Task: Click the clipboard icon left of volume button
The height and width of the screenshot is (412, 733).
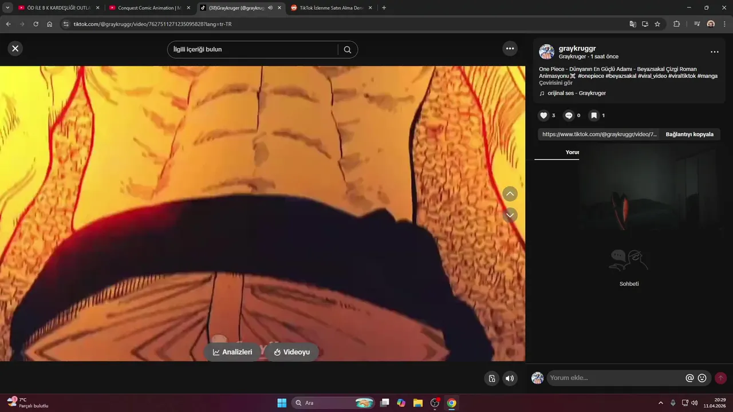Action: [x=491, y=378]
